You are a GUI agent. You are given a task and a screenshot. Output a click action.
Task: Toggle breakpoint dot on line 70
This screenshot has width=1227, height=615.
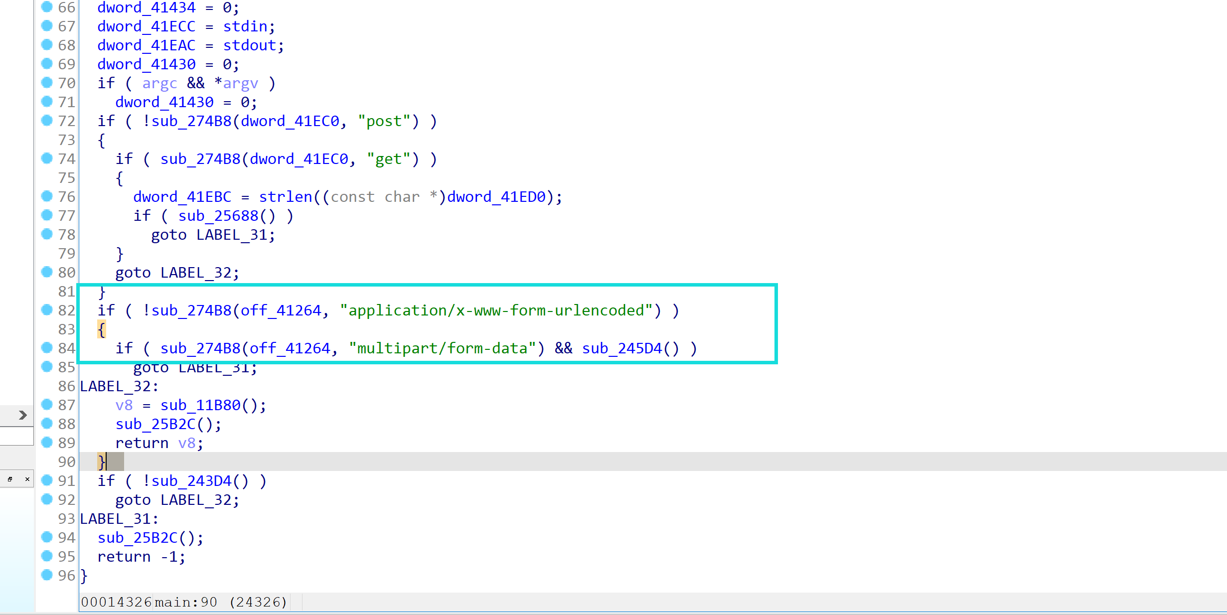click(47, 83)
